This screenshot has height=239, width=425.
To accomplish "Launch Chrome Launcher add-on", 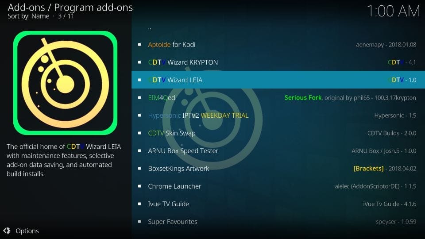I will pos(278,186).
